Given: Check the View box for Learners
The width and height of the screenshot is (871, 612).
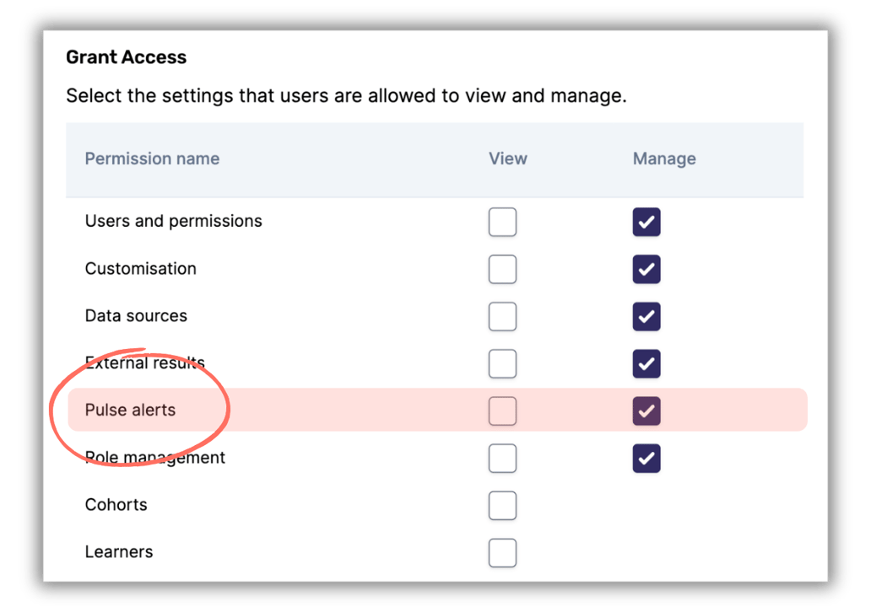Looking at the screenshot, I should (x=502, y=552).
